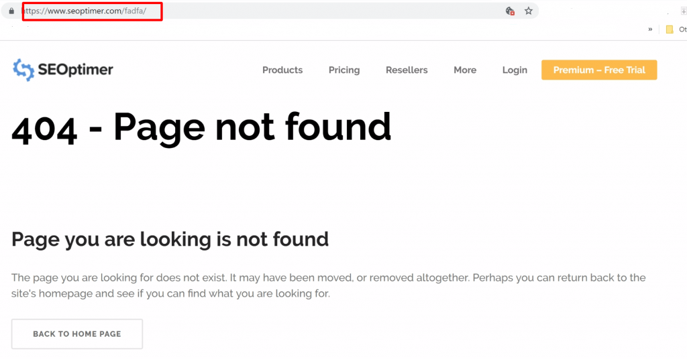This screenshot has height=359, width=687.
Task: Click the paragraph explaining the page does not exist
Action: 328,285
